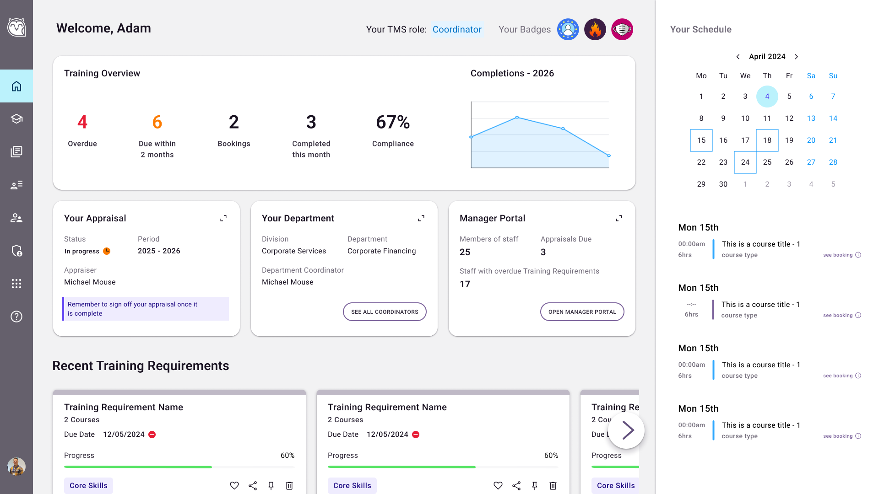This screenshot has height=494, width=879.
Task: Expand the Manager Portal card
Action: click(x=619, y=219)
